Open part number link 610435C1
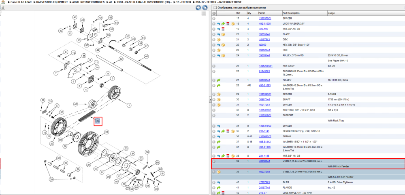This screenshot has height=195, width=405. tap(264, 71)
